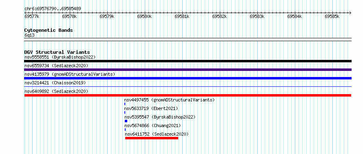Select the long red nsv6409892 bar
363x154 pixels.
(188, 95)
